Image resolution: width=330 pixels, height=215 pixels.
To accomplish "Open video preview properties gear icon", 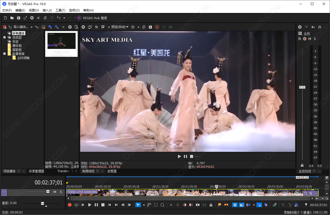I will click(83, 27).
